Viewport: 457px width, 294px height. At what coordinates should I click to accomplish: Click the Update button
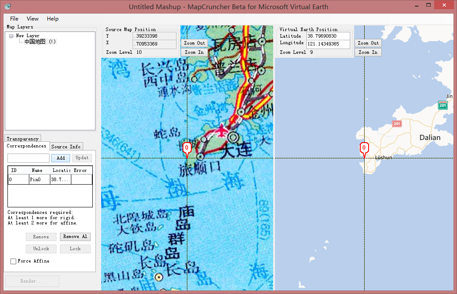[x=82, y=157]
